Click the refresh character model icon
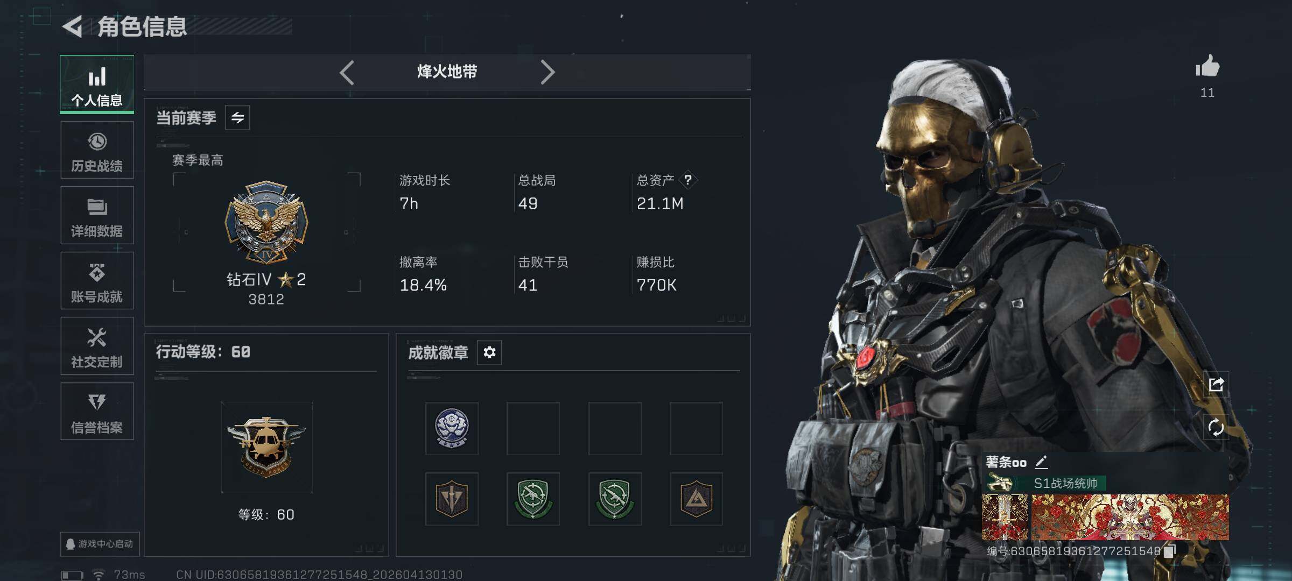Viewport: 1292px width, 581px height. (1216, 428)
